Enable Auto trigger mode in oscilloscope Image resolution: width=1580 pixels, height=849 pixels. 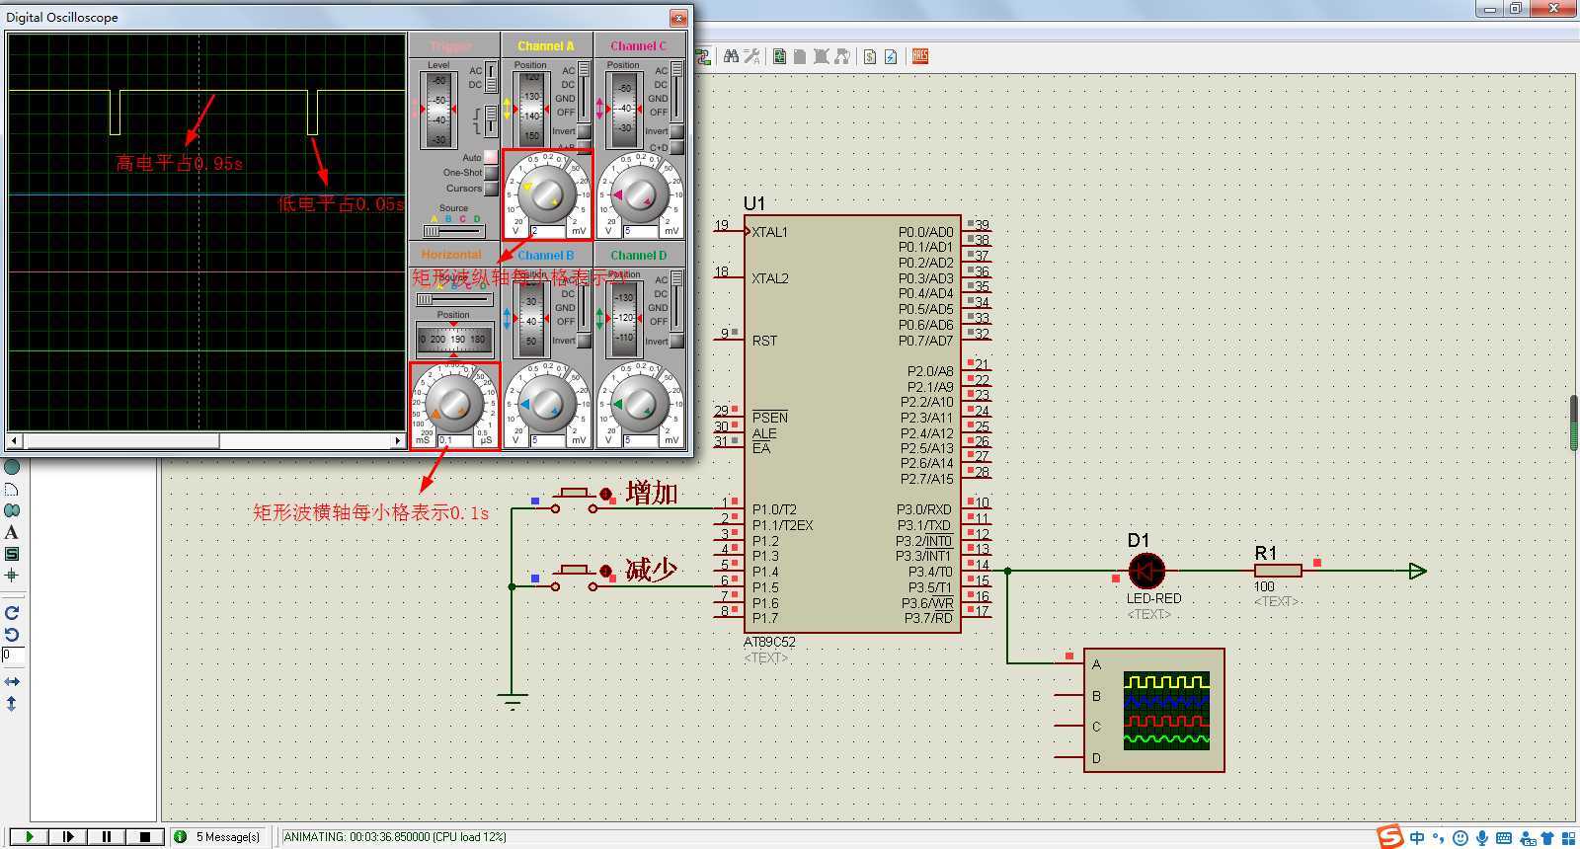(491, 157)
